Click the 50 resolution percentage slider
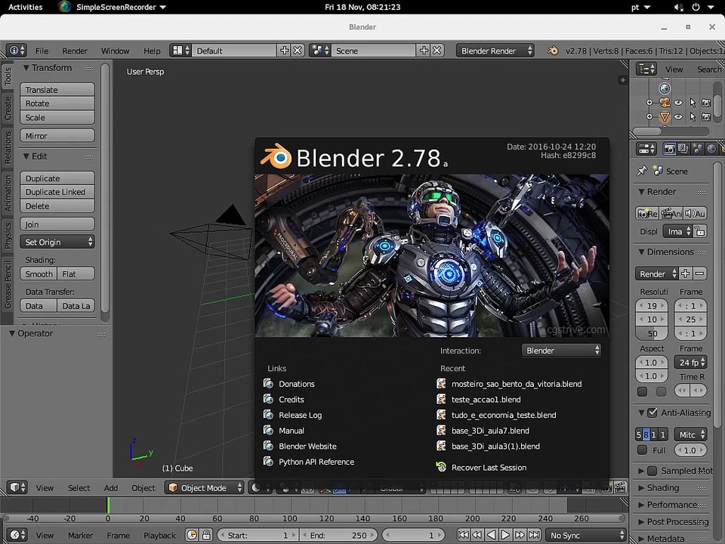Viewport: 725px width, 544px height. [652, 333]
